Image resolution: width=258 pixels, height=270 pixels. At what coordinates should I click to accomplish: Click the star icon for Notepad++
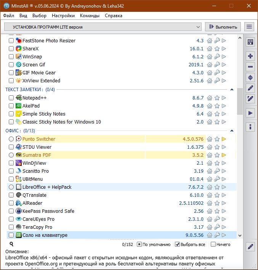(217, 98)
